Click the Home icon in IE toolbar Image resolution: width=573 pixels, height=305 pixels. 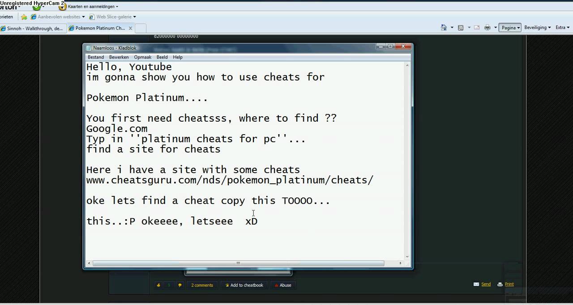point(444,27)
